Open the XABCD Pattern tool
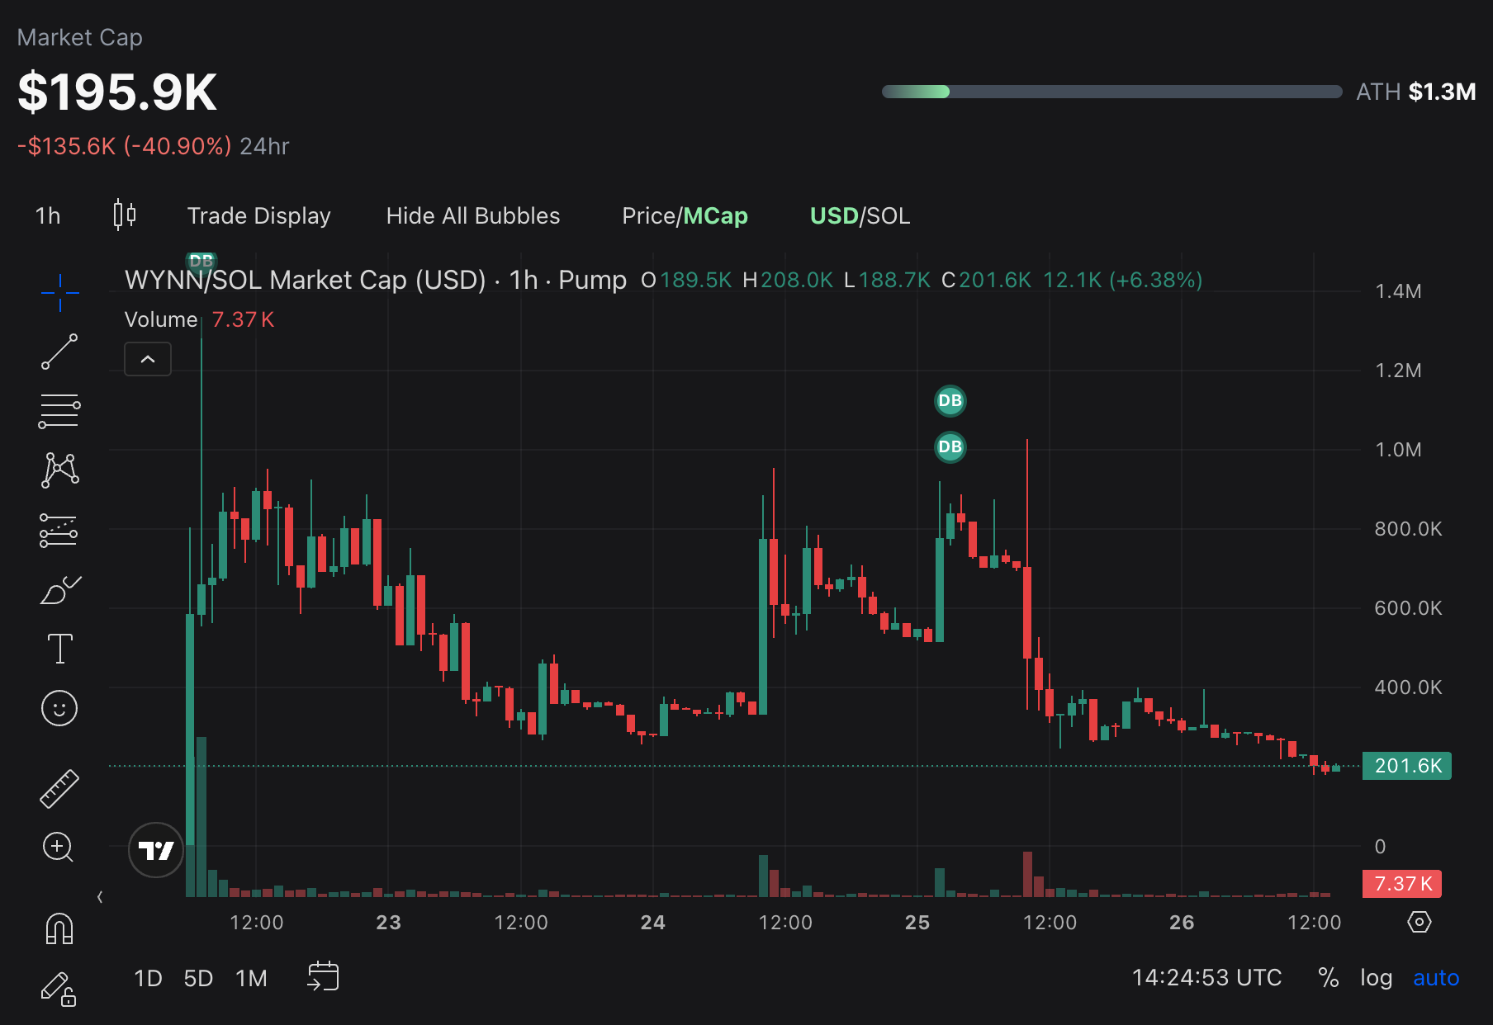1493x1025 pixels. point(59,469)
